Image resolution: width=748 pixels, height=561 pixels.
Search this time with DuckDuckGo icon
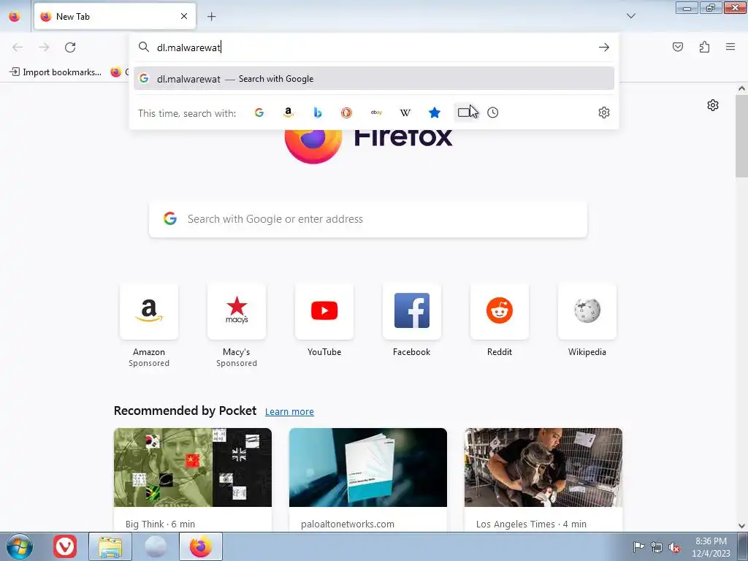coord(347,112)
